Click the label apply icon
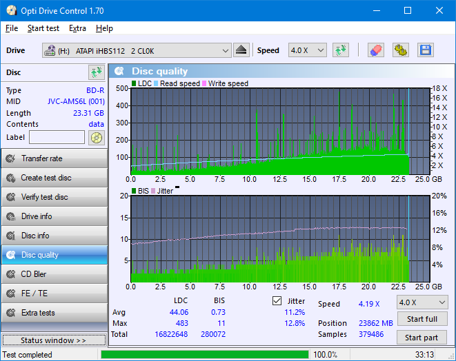 point(96,137)
